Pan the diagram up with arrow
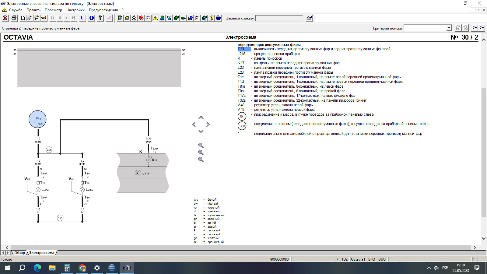Viewport: 487px width, 274px height. coord(201,118)
